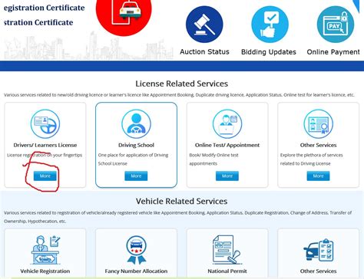The image size is (364, 279).
Task: Click the 'stration Certificate' banner text line
Action: point(38,22)
